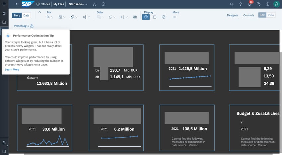This screenshot has height=155, width=282.
Task: Mark story as favorite with star
Action: pyautogui.click(x=95, y=4)
